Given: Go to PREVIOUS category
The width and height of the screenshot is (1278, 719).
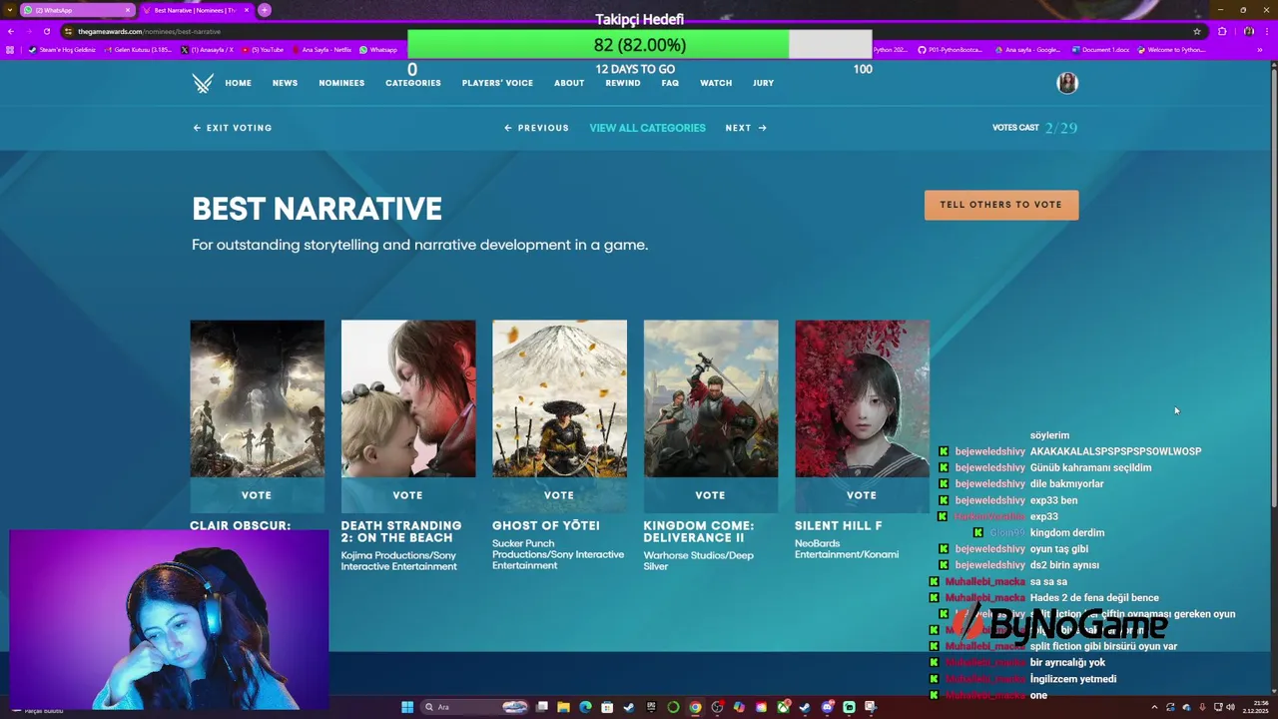Looking at the screenshot, I should [x=537, y=128].
